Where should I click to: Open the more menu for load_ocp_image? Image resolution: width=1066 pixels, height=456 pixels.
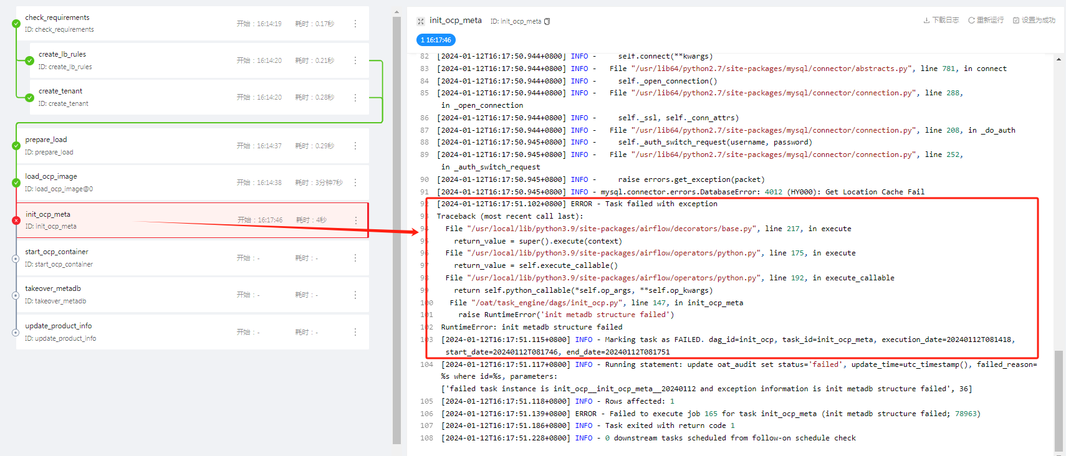tap(355, 183)
